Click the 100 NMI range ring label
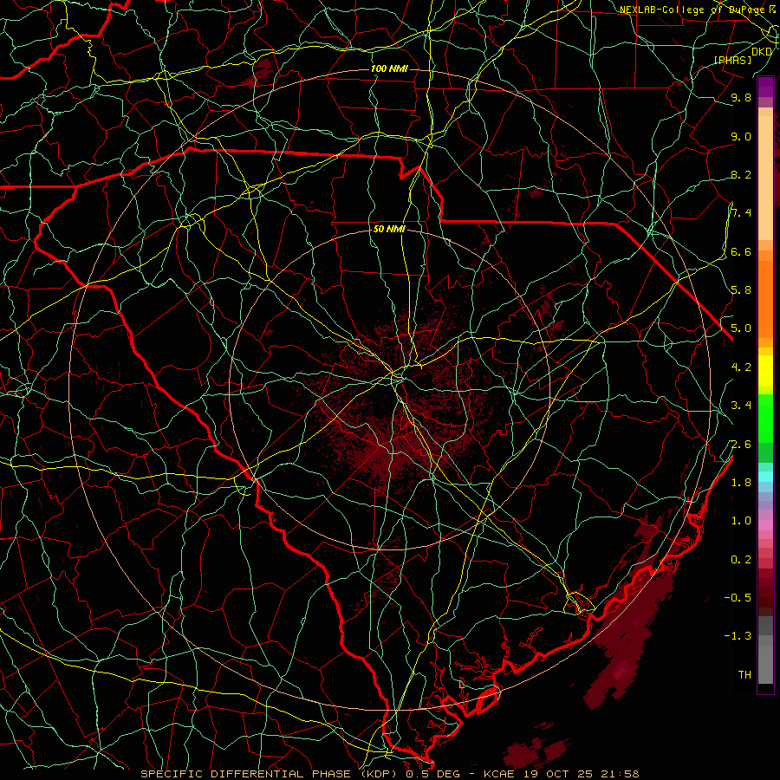 point(389,68)
